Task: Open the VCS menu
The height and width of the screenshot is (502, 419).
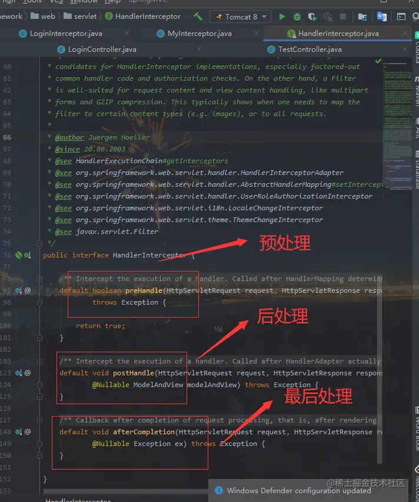Action: tap(56, 1)
